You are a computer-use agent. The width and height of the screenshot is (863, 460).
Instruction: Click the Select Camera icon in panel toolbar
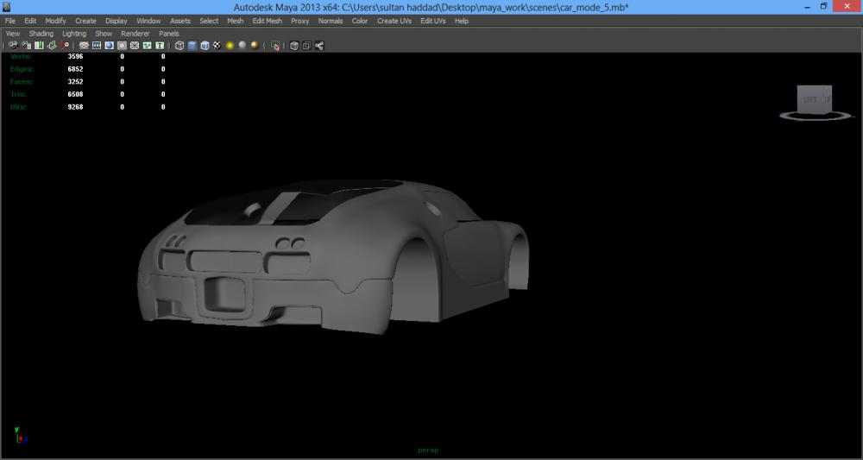(x=13, y=46)
